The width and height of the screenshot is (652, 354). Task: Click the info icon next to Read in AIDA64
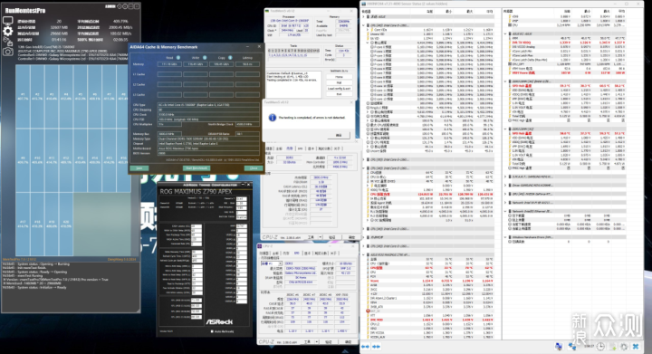tap(178, 57)
